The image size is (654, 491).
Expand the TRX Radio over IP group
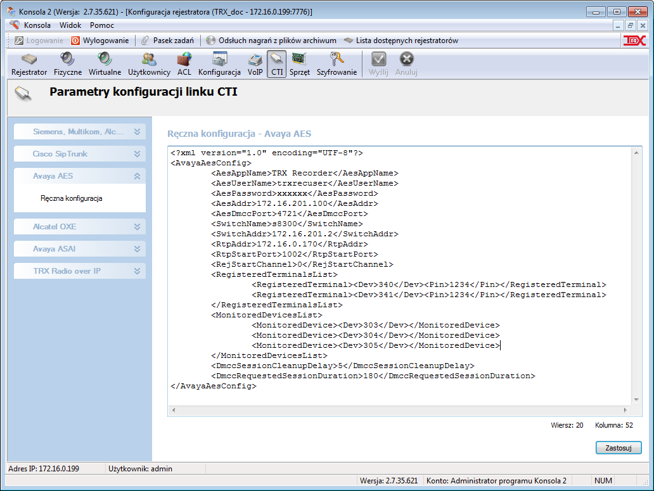(80, 271)
